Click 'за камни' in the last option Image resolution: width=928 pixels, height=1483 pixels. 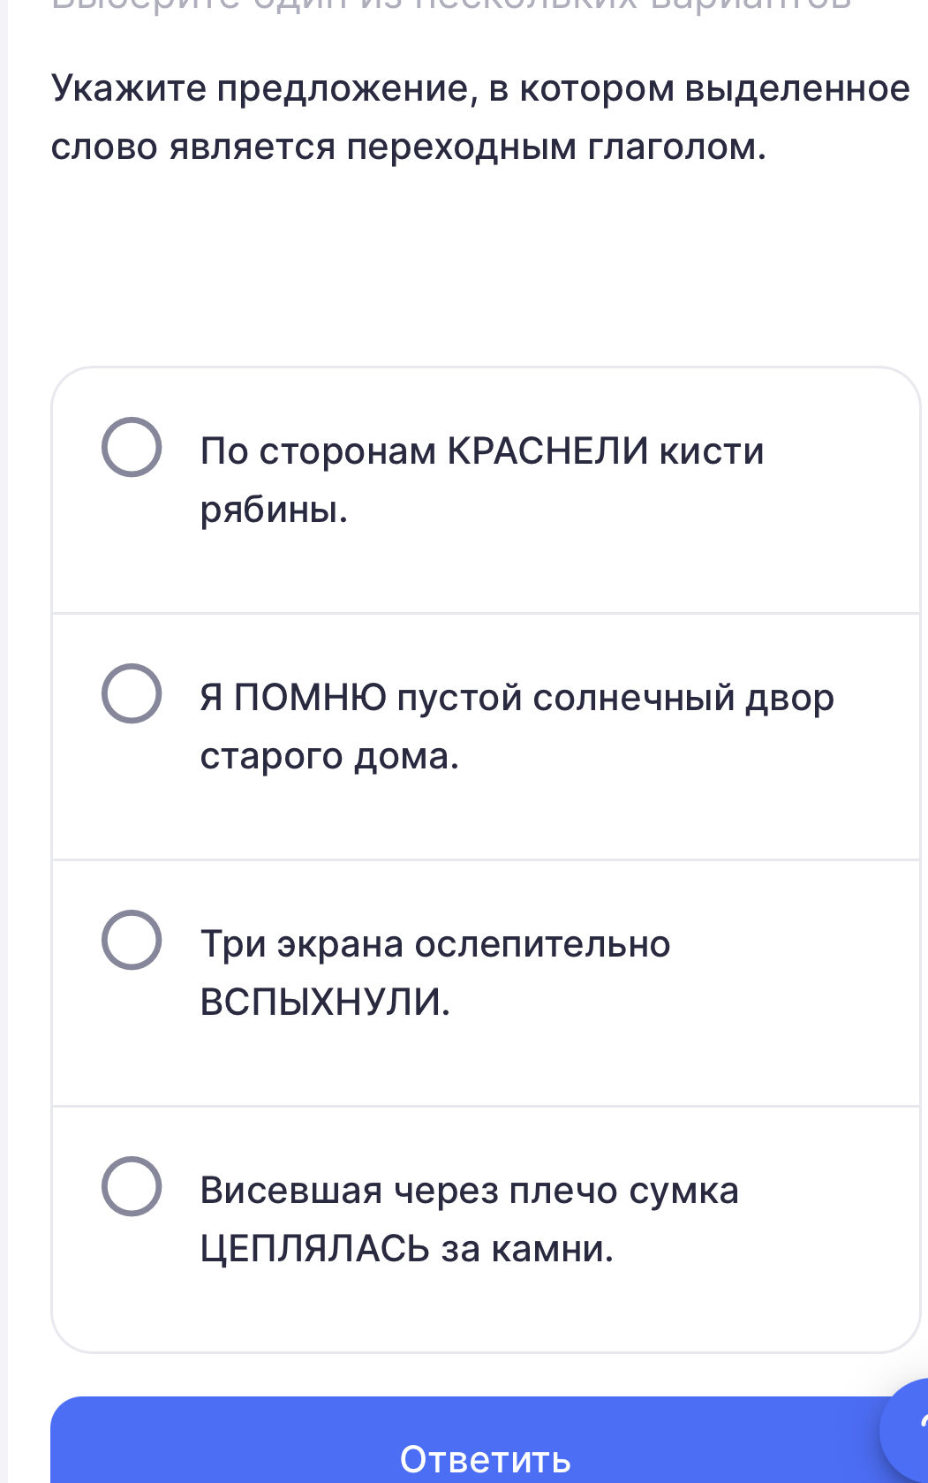[526, 1249]
